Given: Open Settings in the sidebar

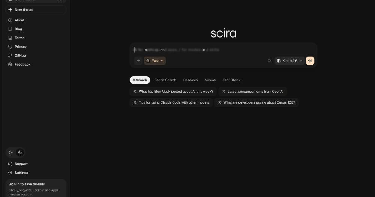Looking at the screenshot, I should tap(36, 173).
